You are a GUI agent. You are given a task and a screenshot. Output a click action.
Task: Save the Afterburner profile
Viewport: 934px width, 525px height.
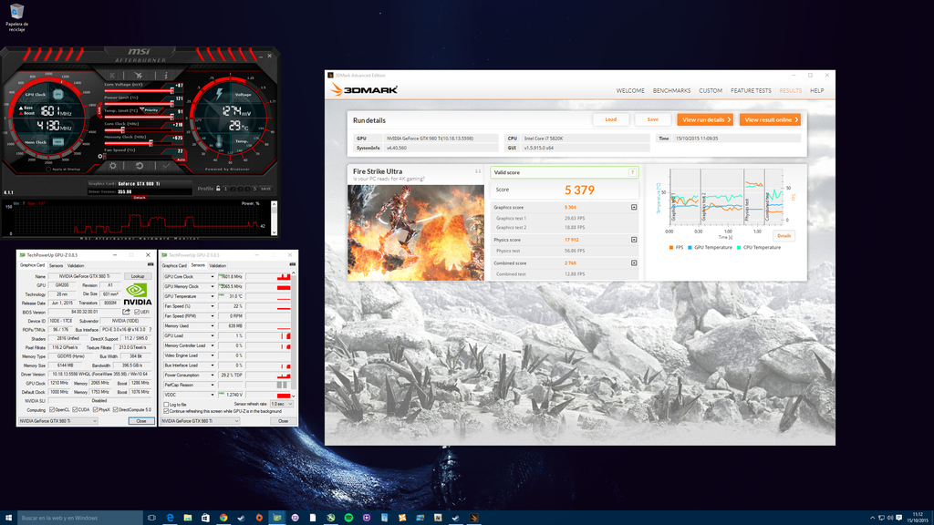point(265,189)
